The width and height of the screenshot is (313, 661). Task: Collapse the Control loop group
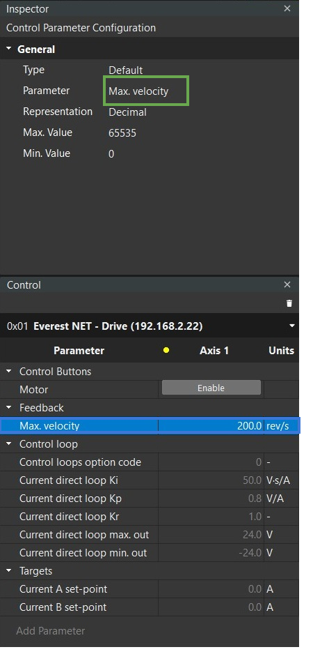(x=9, y=444)
